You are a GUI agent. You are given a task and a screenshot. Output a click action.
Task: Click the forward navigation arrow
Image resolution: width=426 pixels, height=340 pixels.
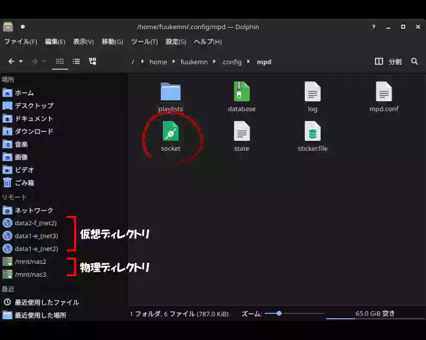pyautogui.click(x=34, y=62)
